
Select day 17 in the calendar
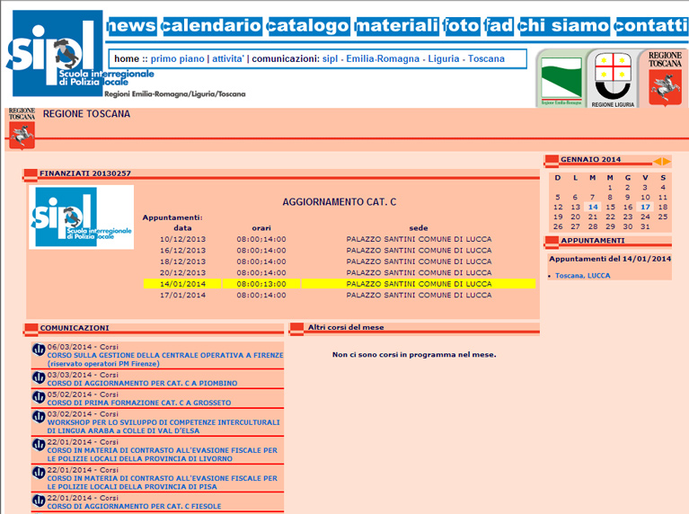tap(645, 207)
